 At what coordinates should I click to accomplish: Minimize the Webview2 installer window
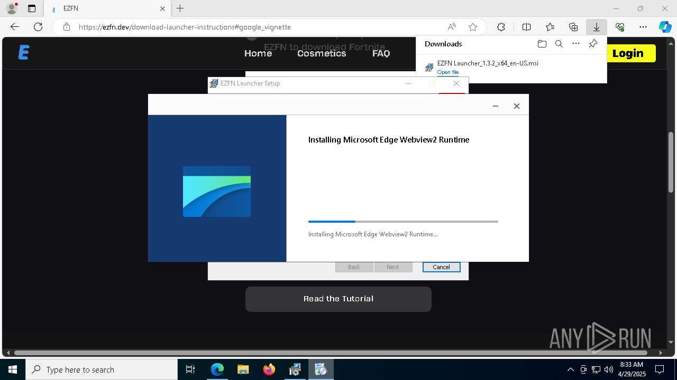496,106
